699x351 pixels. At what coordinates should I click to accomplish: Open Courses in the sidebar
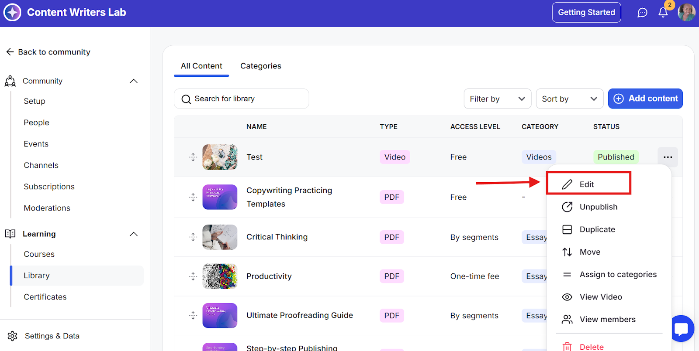[39, 254]
